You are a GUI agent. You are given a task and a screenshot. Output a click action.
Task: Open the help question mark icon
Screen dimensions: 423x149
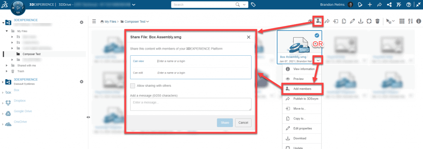(x=409, y=5)
